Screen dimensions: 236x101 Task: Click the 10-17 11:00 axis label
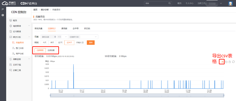[x=82, y=91]
